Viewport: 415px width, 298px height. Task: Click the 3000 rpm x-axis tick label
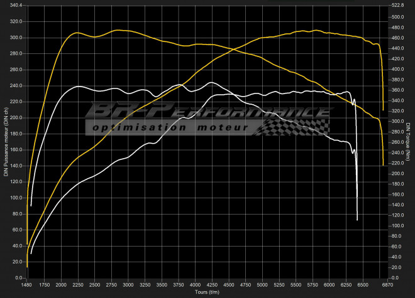(128, 285)
